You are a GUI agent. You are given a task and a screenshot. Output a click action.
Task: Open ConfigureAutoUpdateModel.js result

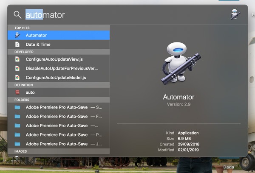pos(59,78)
